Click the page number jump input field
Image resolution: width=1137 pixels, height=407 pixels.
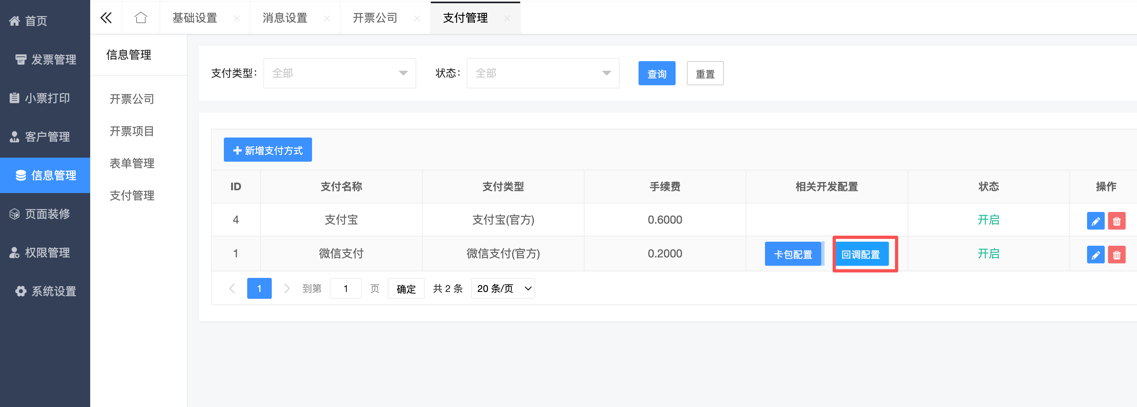[345, 288]
